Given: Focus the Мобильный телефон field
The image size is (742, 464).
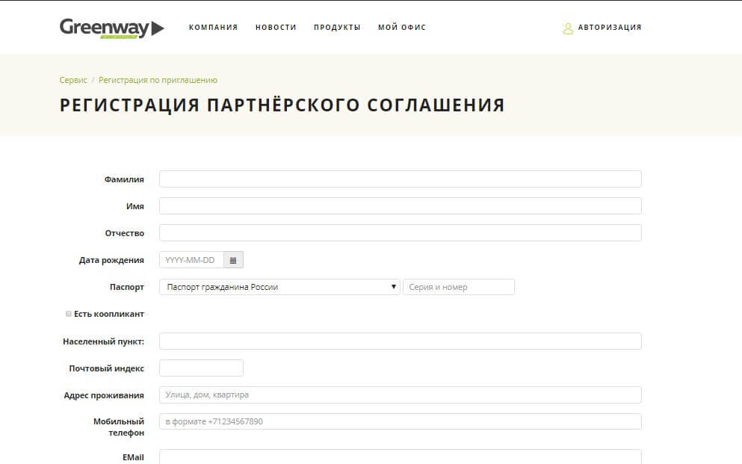Looking at the screenshot, I should pyautogui.click(x=401, y=422).
